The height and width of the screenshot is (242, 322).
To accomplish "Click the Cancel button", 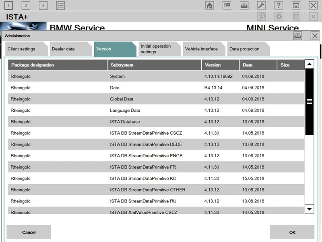I will [29, 232].
